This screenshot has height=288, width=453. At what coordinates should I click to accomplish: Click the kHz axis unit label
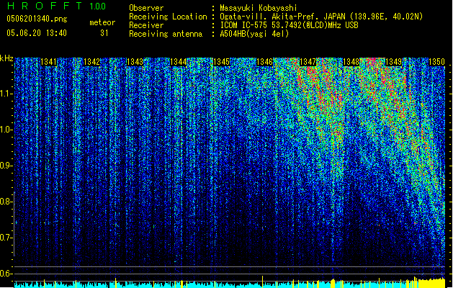(6, 58)
